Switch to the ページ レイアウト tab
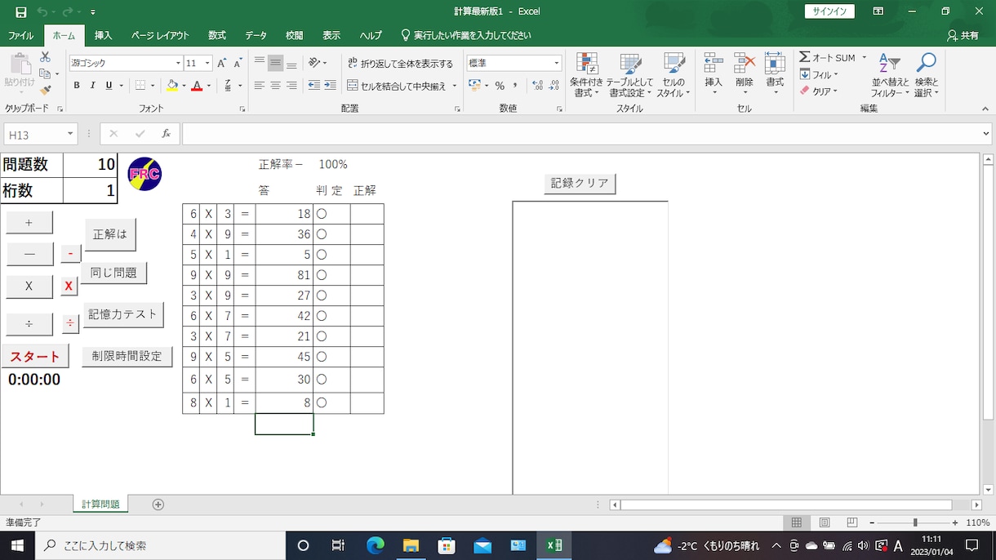996x560 pixels. pyautogui.click(x=160, y=36)
